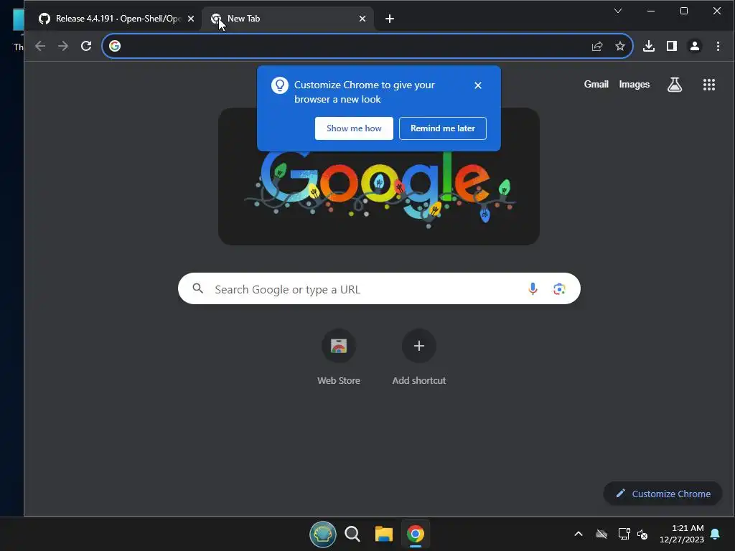Toggle the Chrome side panel

[x=672, y=46]
